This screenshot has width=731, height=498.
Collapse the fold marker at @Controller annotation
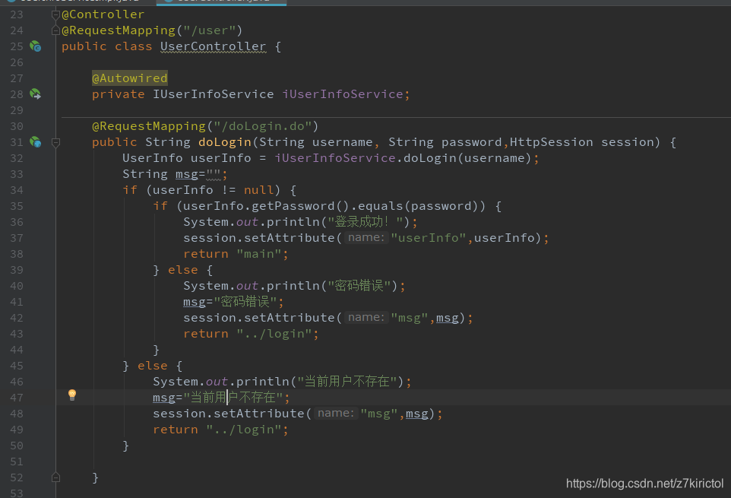(x=55, y=15)
